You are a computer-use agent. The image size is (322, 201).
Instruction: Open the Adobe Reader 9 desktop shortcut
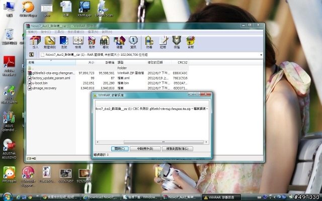pos(9,66)
